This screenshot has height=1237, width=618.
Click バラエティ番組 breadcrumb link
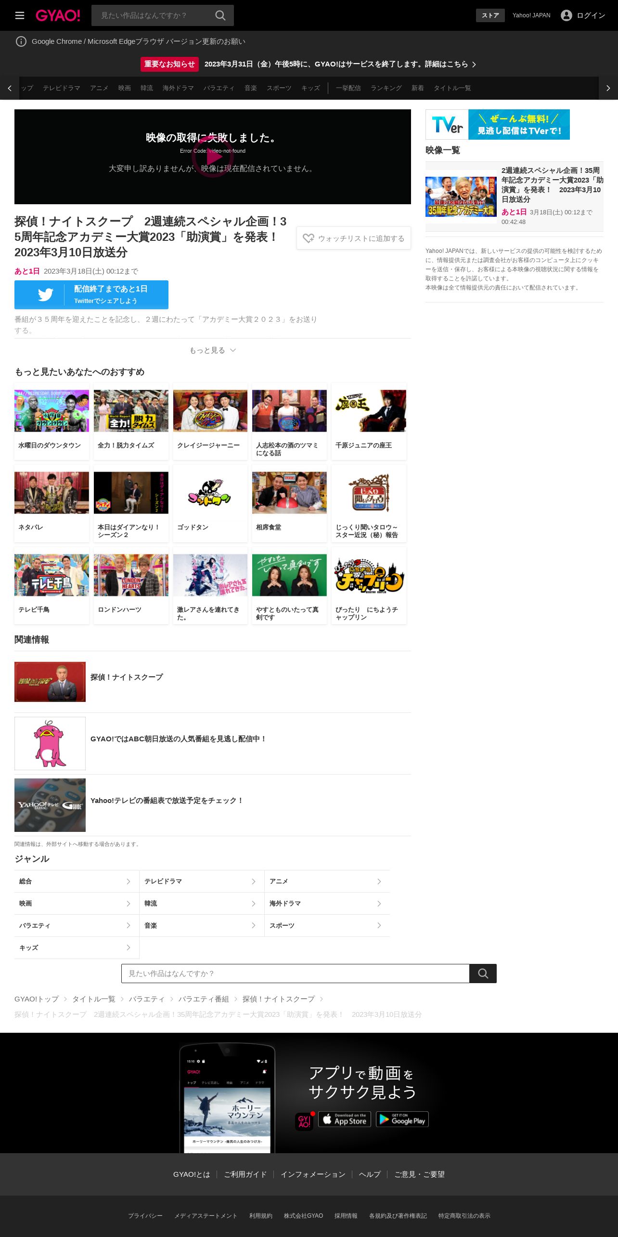click(x=204, y=999)
